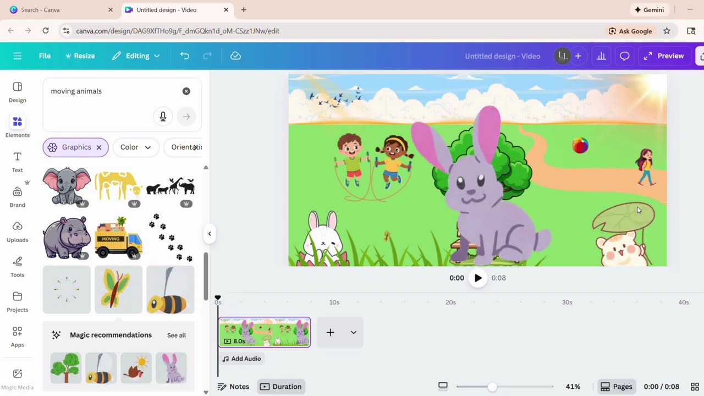Open the Brand panel

pyautogui.click(x=18, y=197)
